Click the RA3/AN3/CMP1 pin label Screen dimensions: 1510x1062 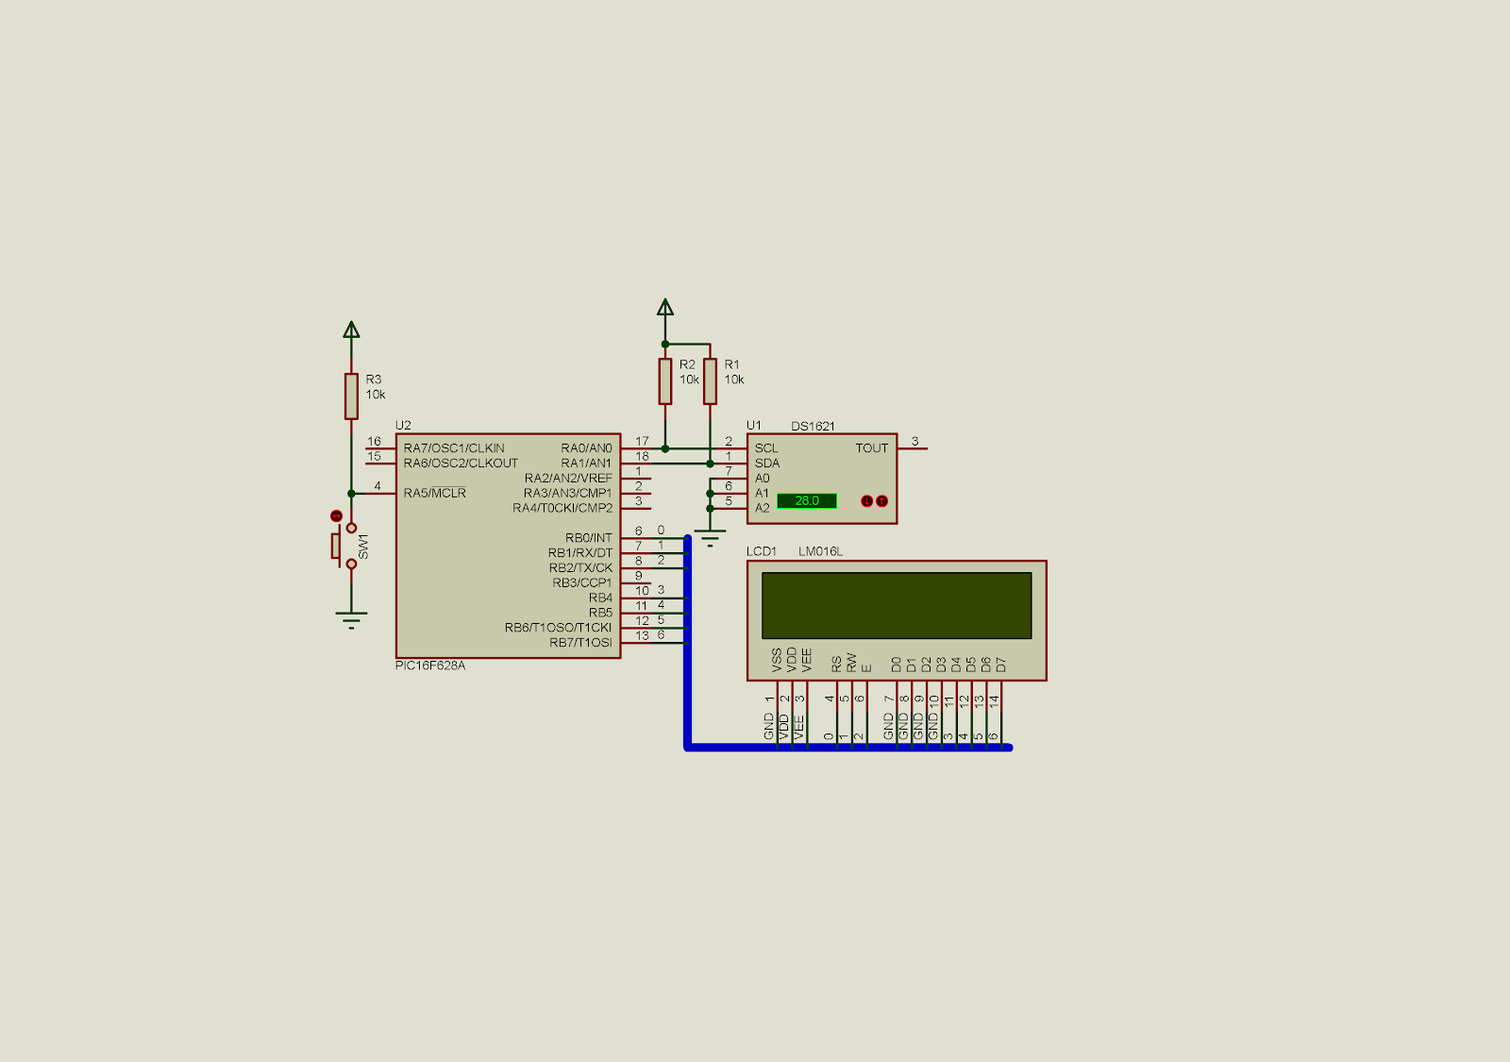[x=568, y=493]
